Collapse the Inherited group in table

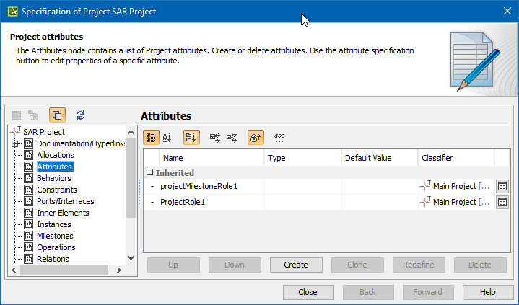click(x=149, y=172)
